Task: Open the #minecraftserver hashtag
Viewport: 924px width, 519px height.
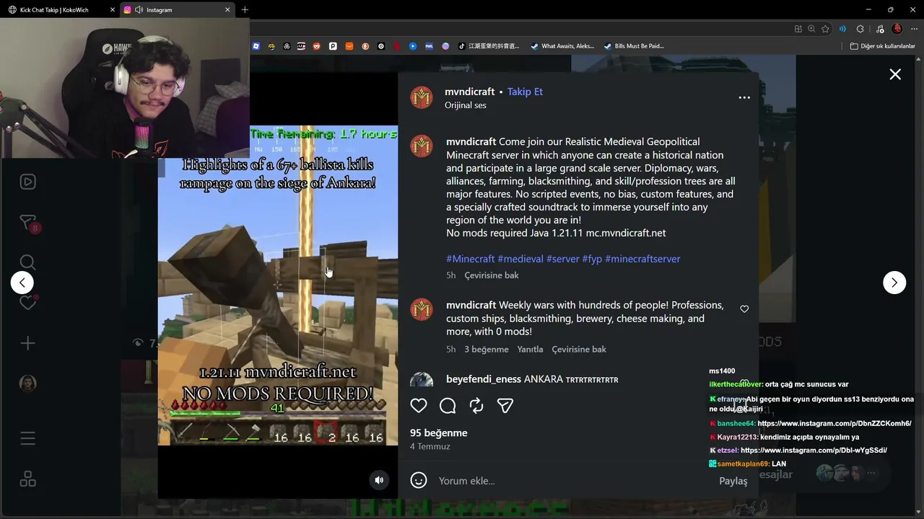Action: click(x=642, y=259)
